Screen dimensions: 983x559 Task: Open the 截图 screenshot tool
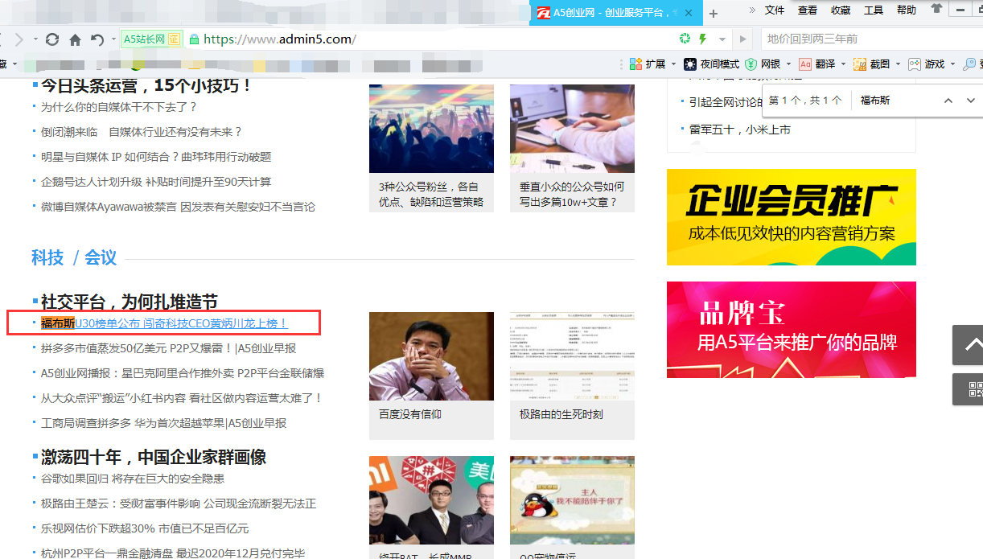tap(860, 64)
